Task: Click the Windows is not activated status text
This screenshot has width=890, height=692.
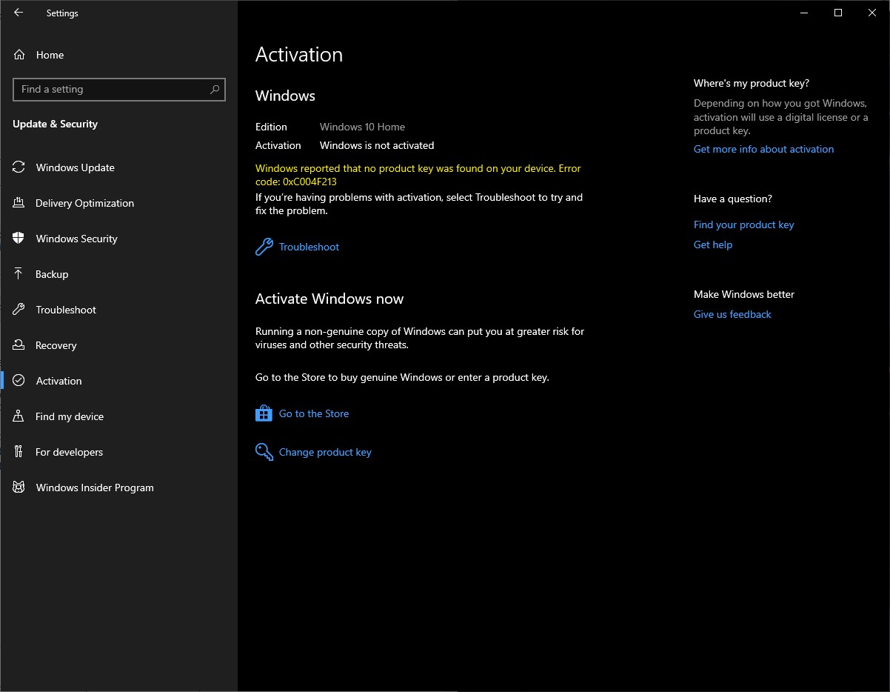Action: (377, 145)
